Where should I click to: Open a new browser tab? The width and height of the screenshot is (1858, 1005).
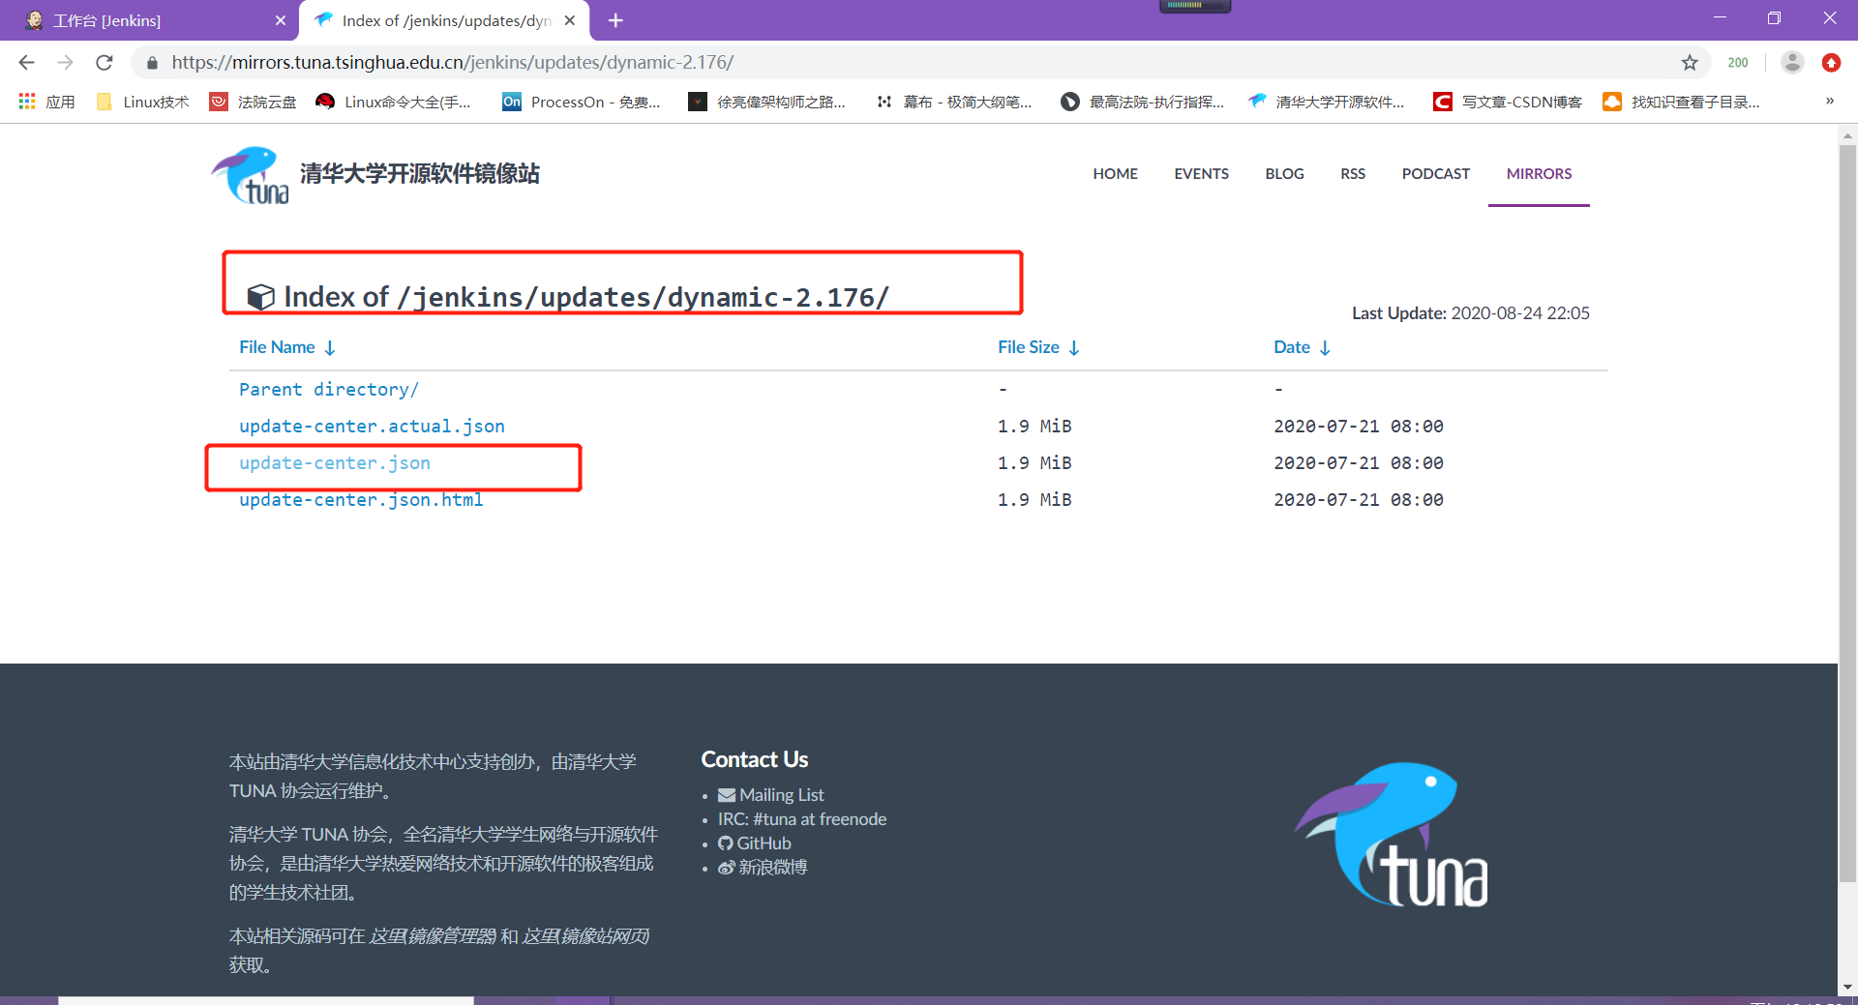[615, 20]
